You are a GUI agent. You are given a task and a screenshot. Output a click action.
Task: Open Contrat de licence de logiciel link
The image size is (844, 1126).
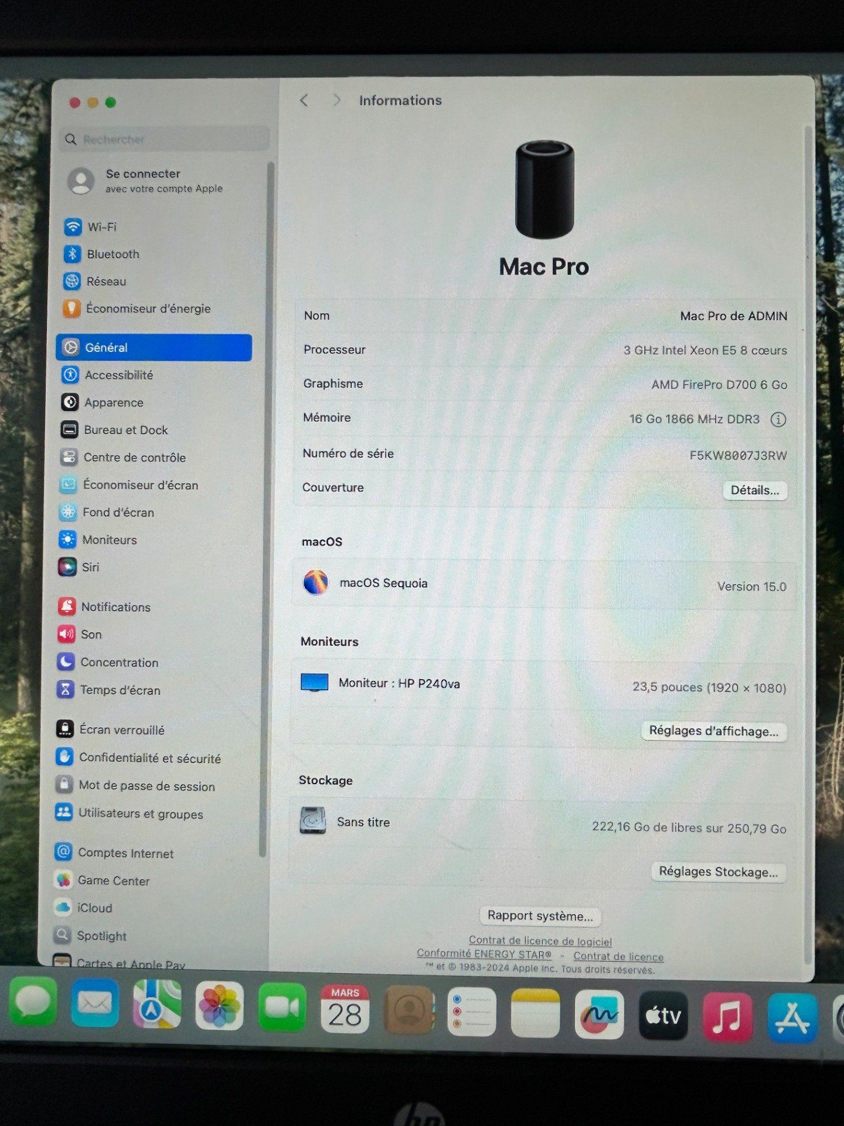[x=540, y=941]
